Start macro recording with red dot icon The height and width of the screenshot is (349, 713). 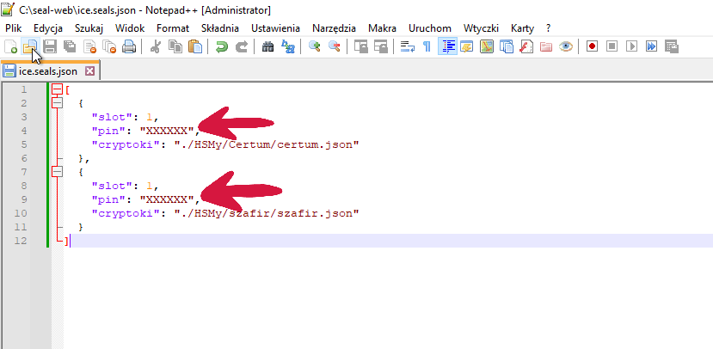(x=593, y=47)
